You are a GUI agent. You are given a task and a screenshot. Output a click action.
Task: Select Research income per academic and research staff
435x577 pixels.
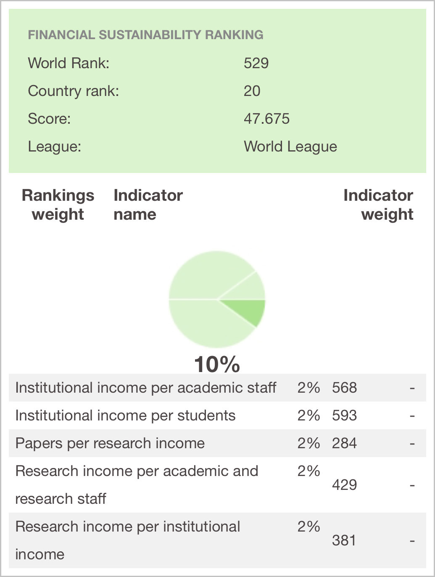click(217, 485)
